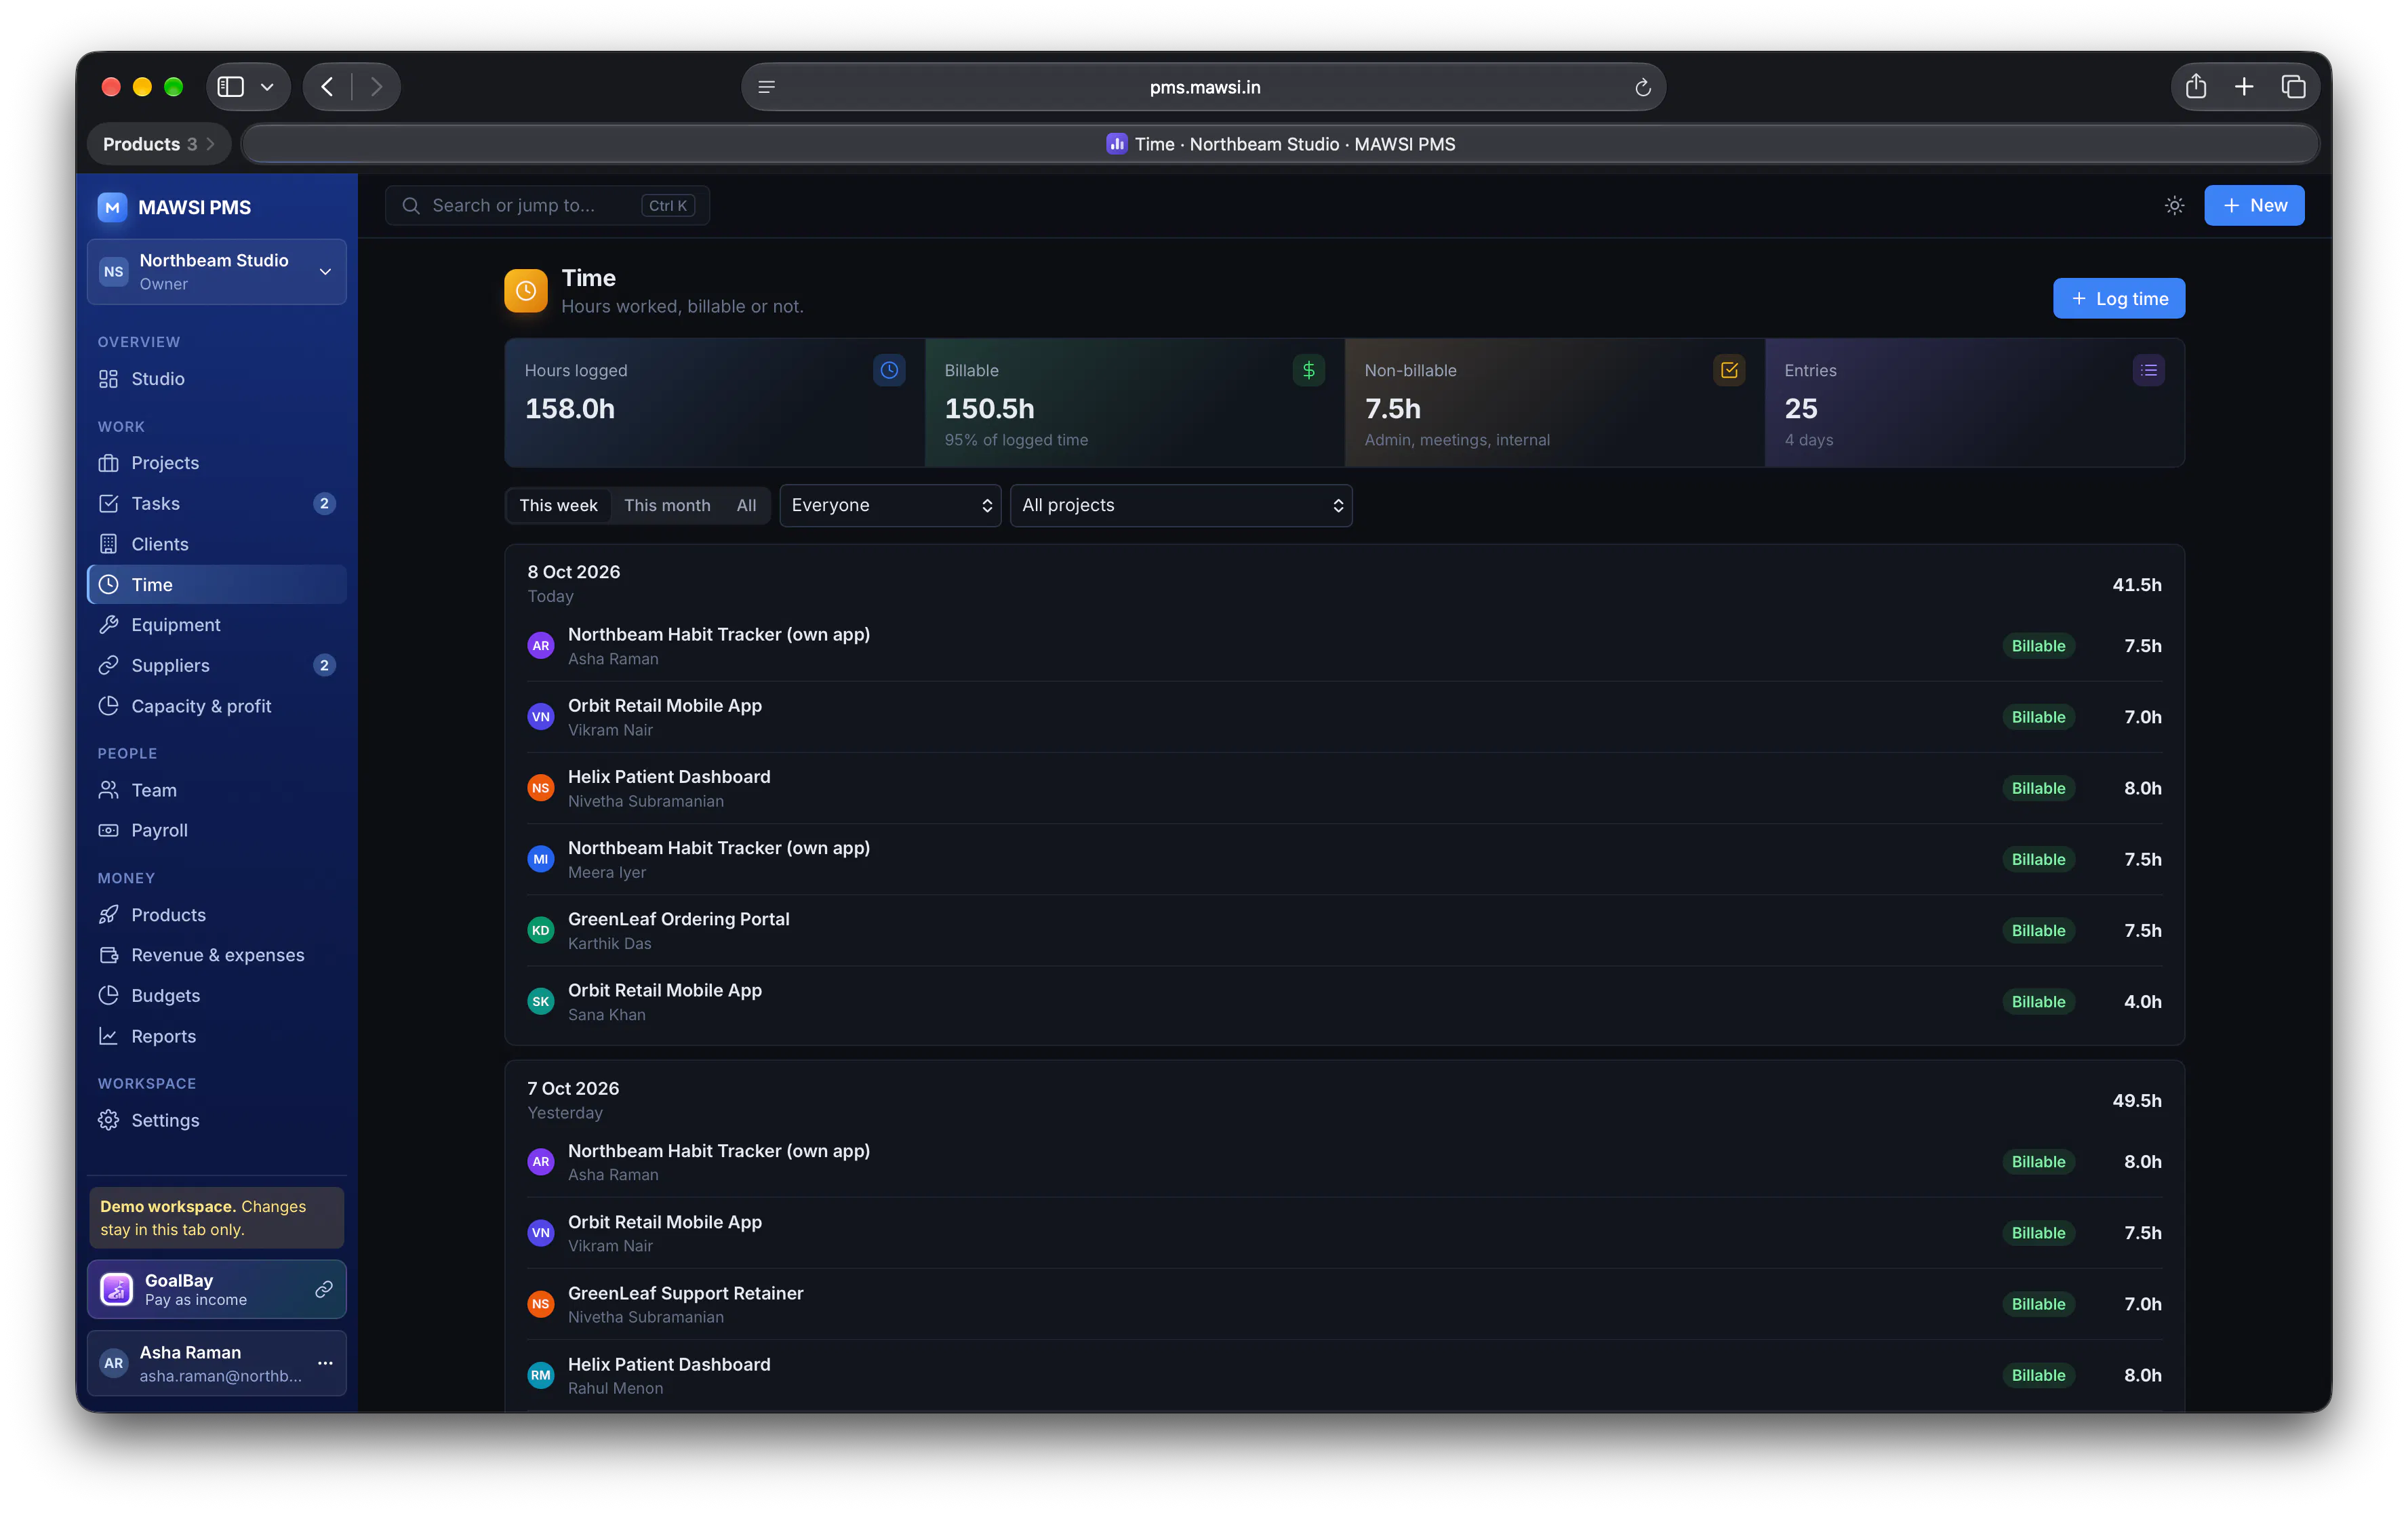Open Projects in the sidebar
Image resolution: width=2408 pixels, height=1513 pixels.
click(217, 463)
